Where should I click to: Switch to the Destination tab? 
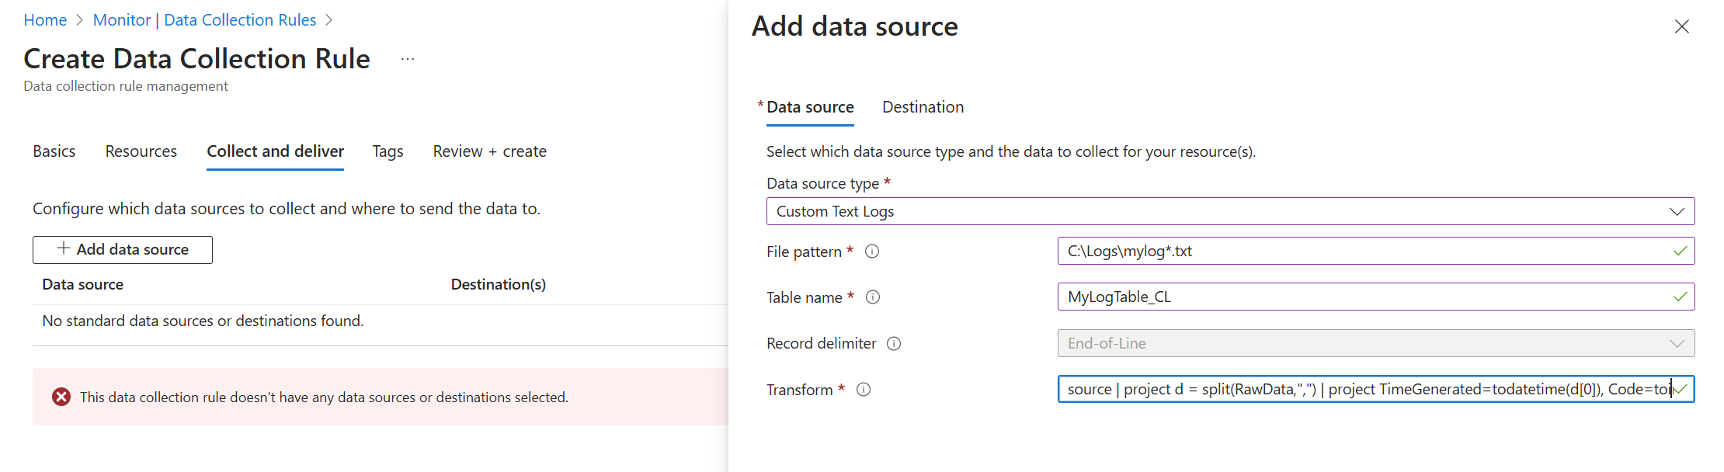[923, 107]
